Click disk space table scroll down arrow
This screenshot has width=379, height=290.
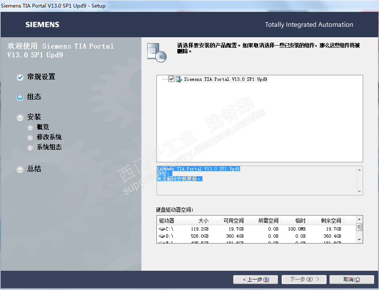tap(359, 240)
